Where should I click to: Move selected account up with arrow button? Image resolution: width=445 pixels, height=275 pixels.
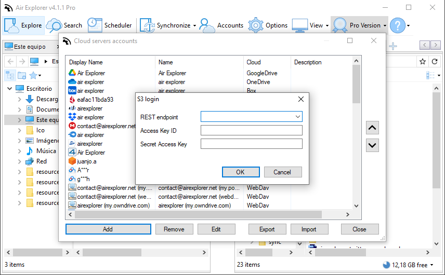372,128
